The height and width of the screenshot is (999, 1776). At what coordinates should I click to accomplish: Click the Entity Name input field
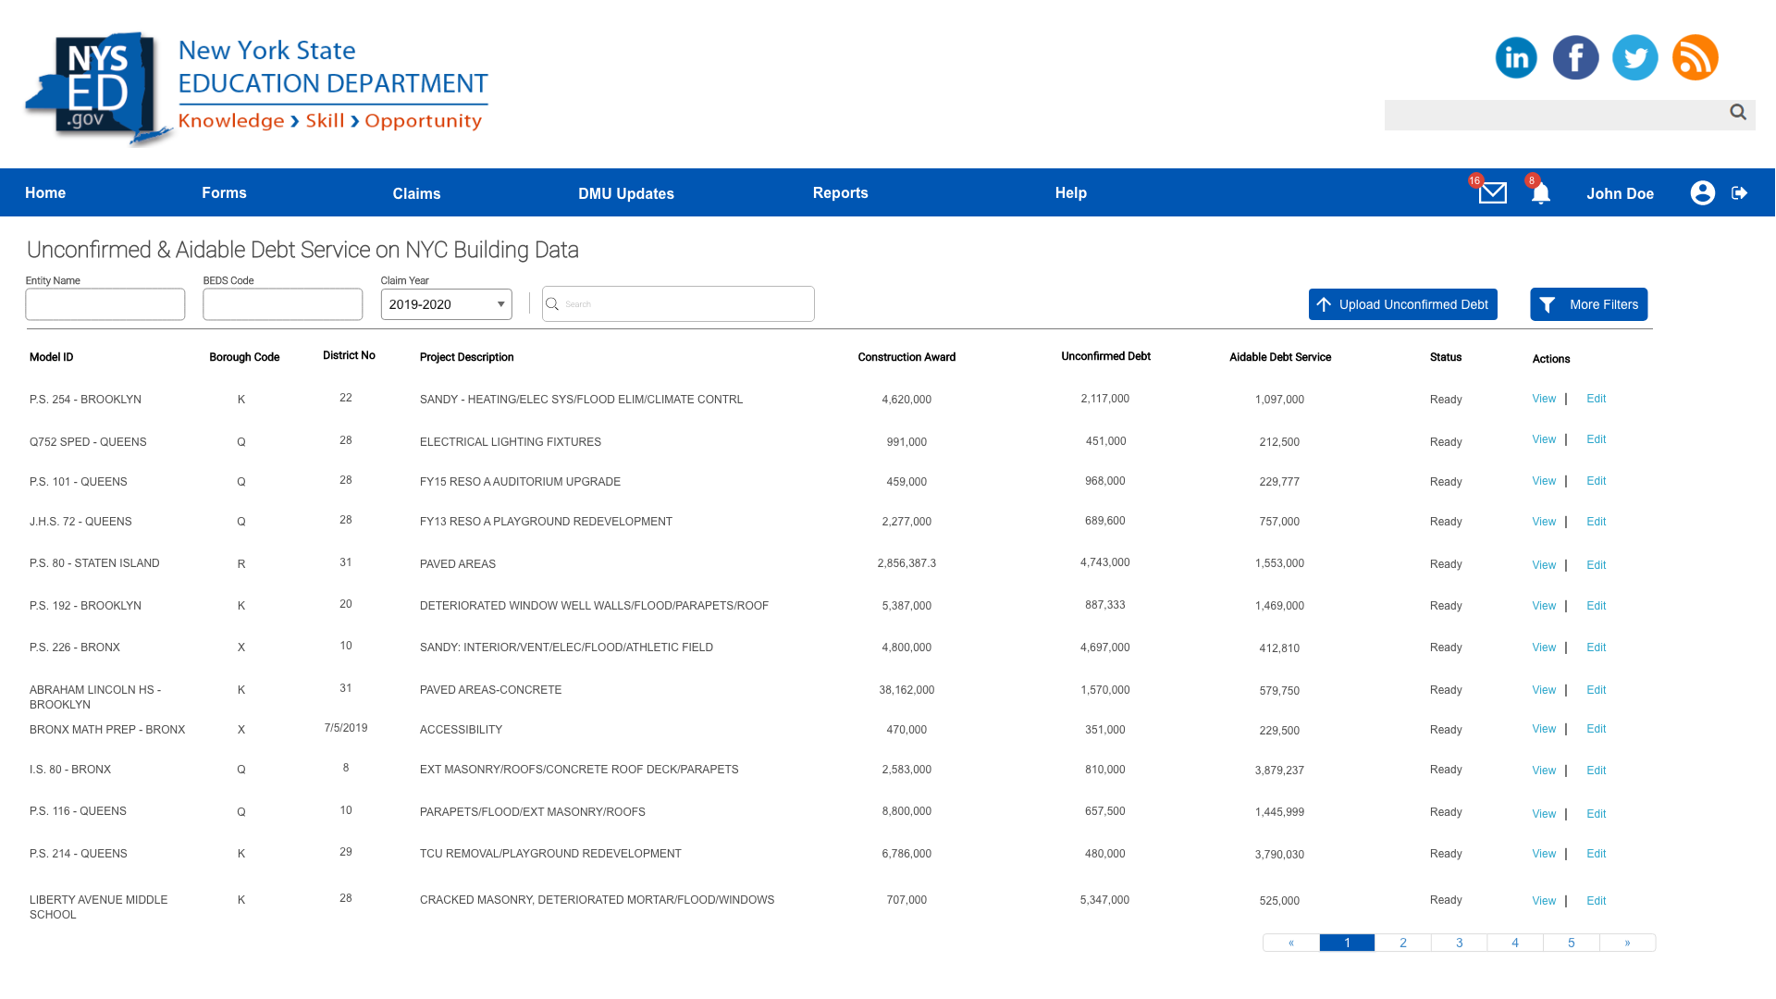(105, 304)
